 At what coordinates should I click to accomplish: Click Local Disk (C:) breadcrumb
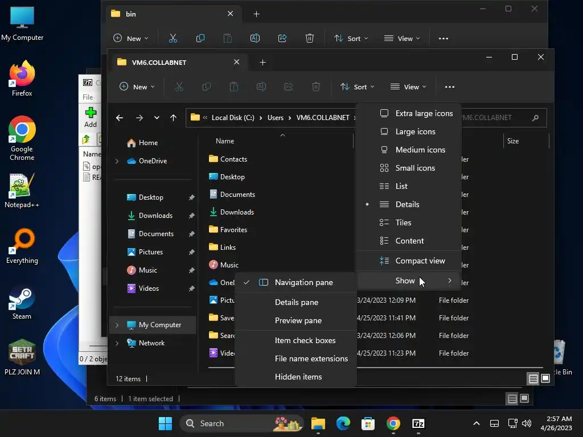click(x=233, y=118)
